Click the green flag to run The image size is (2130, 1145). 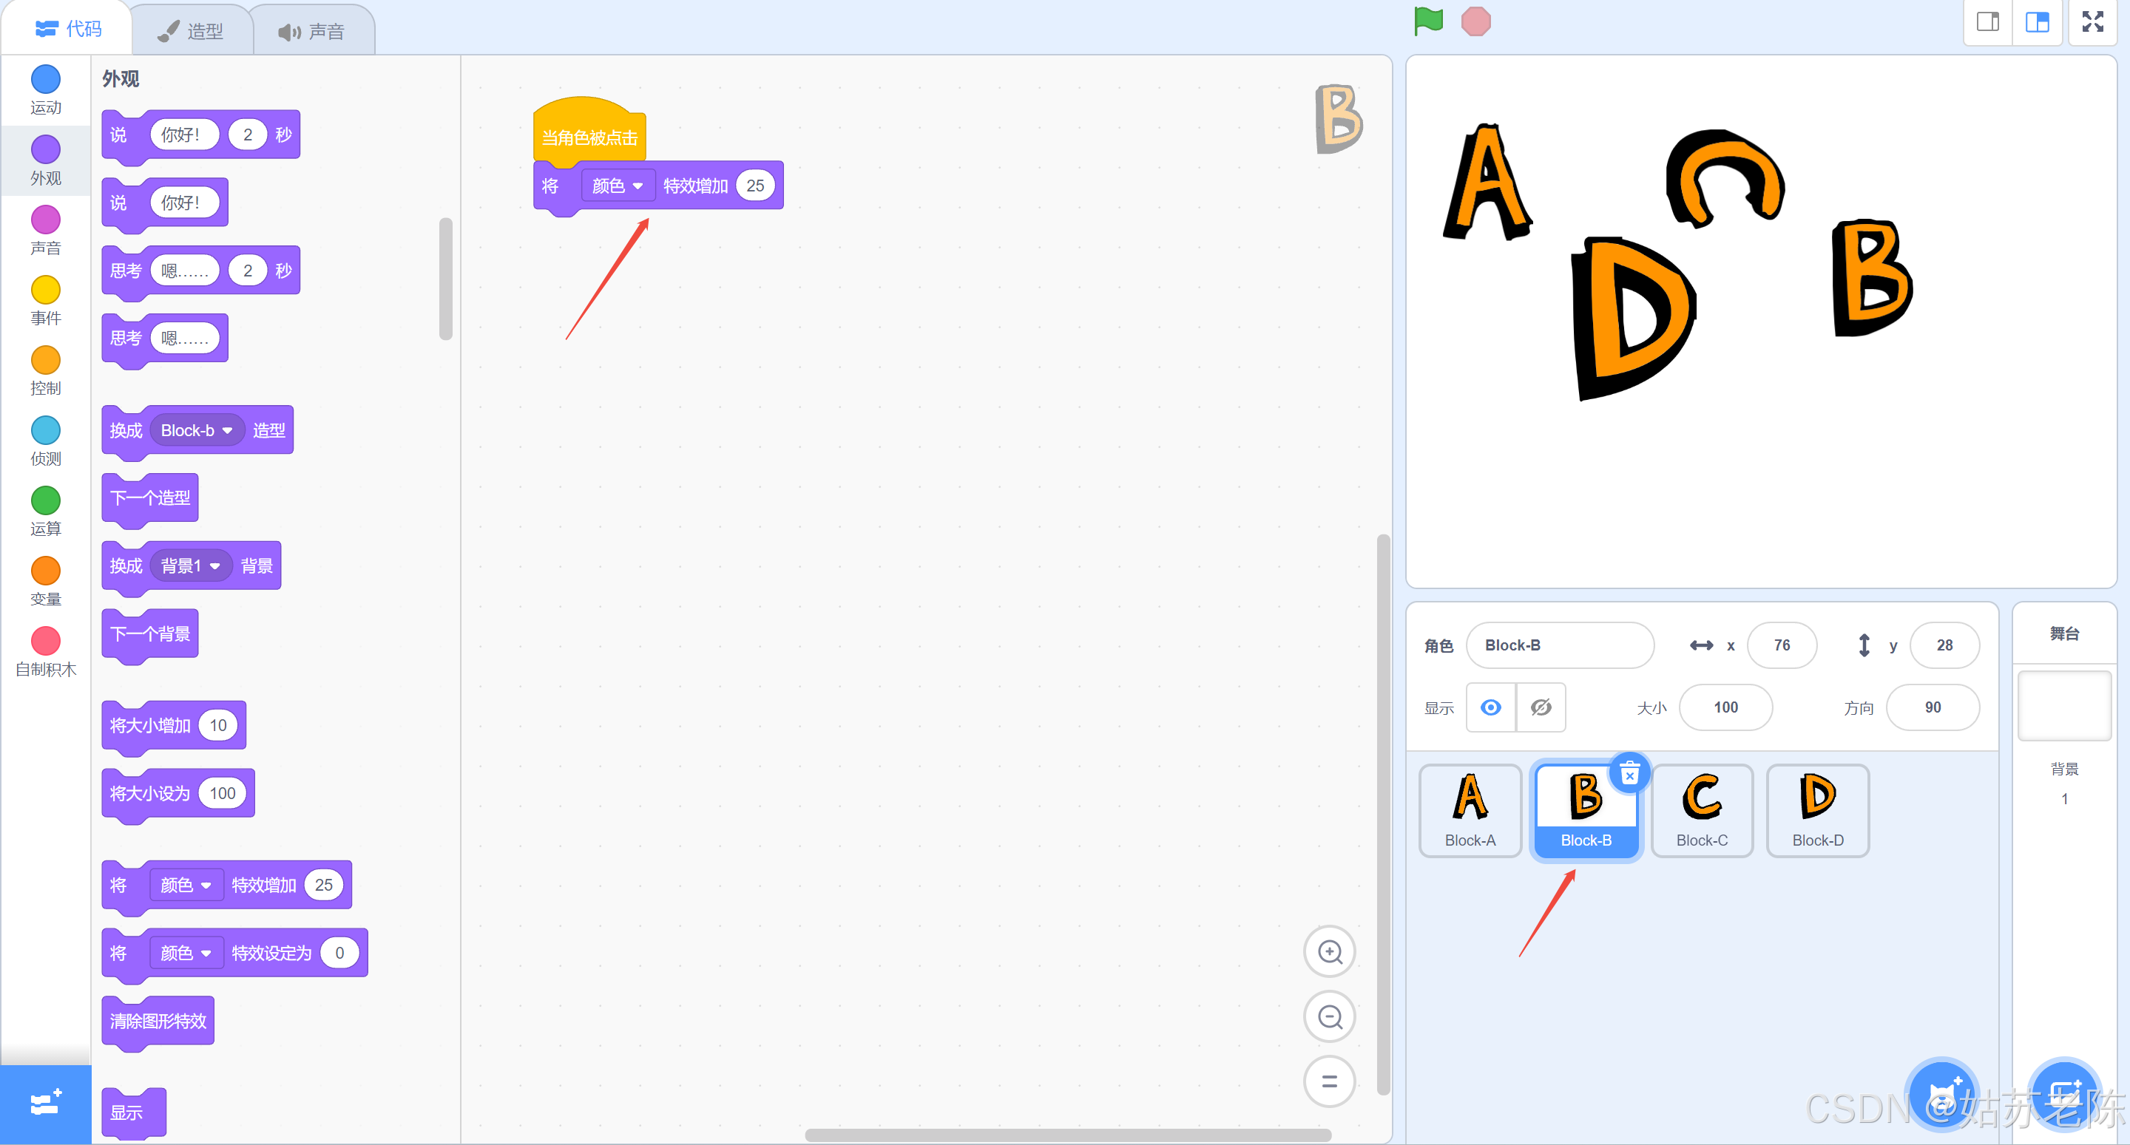[1428, 21]
